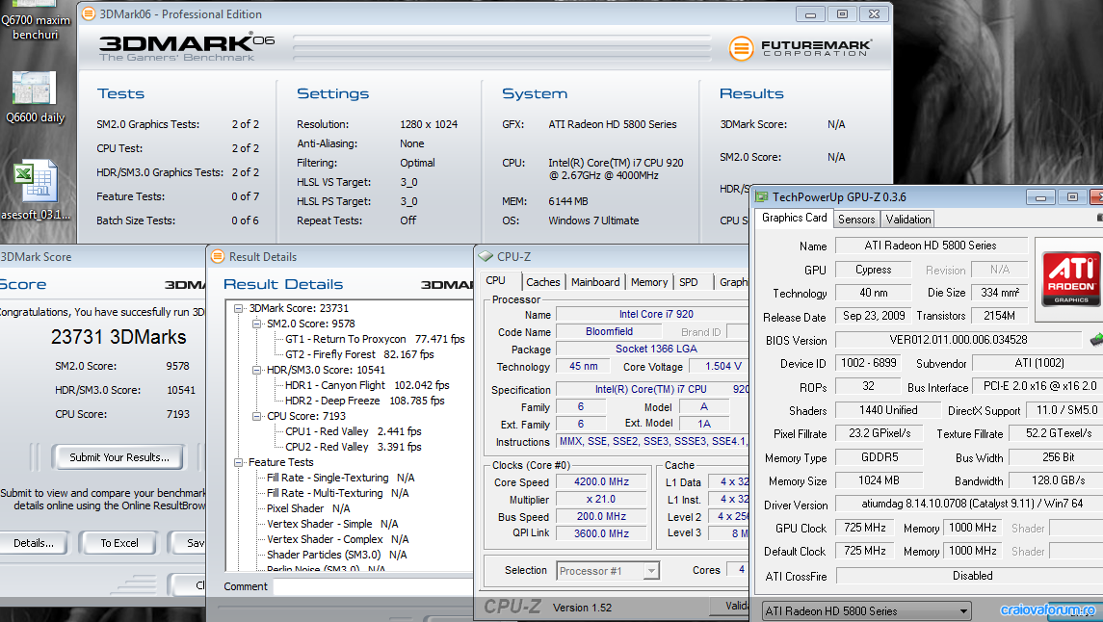Select GT1 - Return To Proxycon result row
This screenshot has width=1103, height=622.
click(375, 339)
